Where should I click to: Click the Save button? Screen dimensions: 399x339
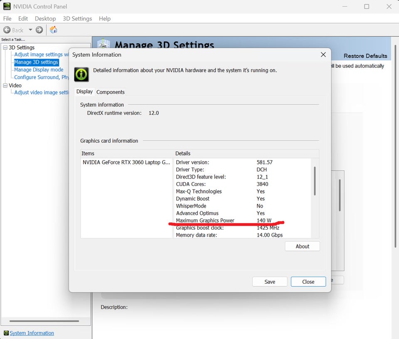click(270, 282)
